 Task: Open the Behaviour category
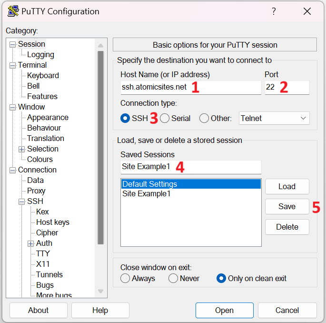click(44, 128)
